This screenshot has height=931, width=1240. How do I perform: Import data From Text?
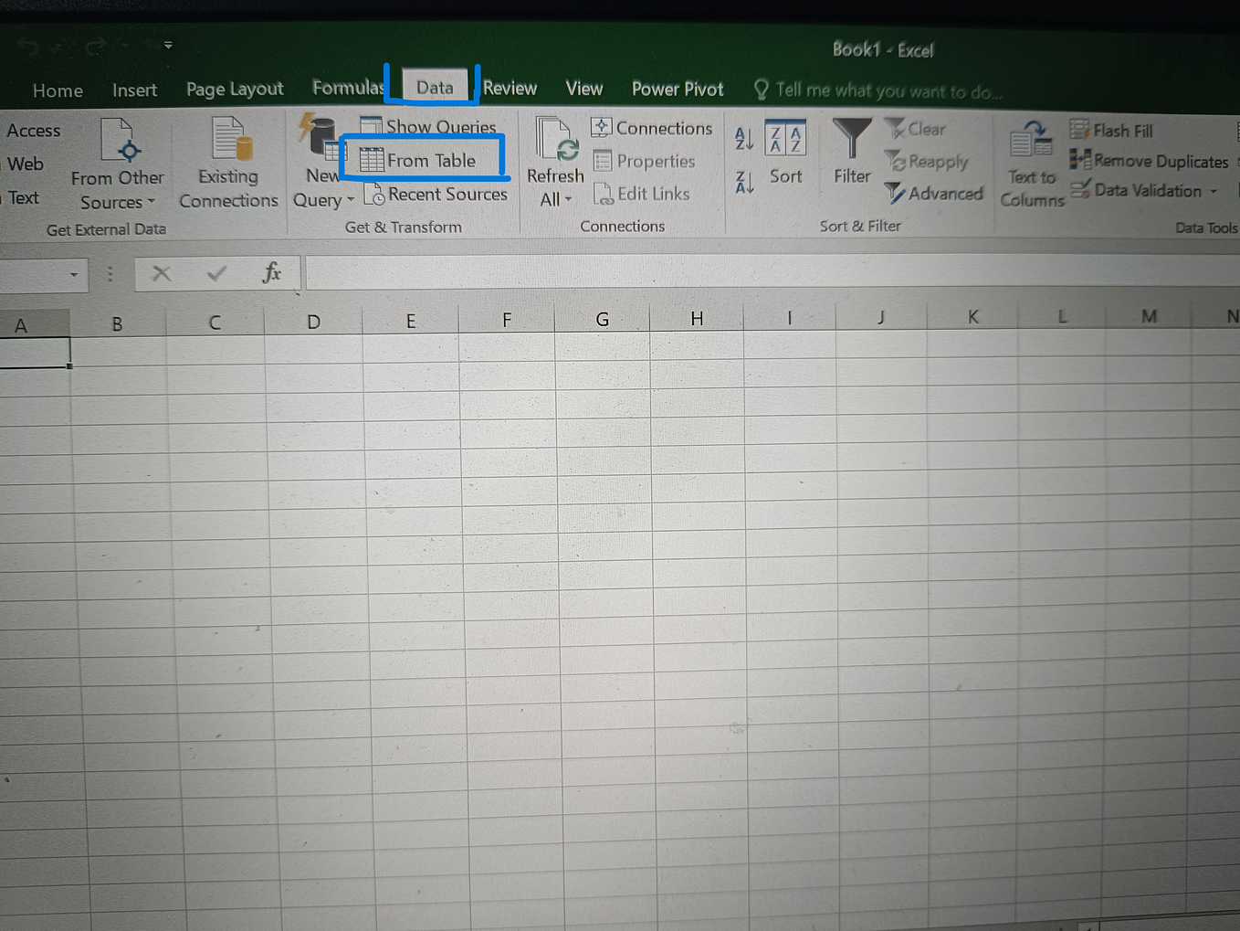pos(21,197)
